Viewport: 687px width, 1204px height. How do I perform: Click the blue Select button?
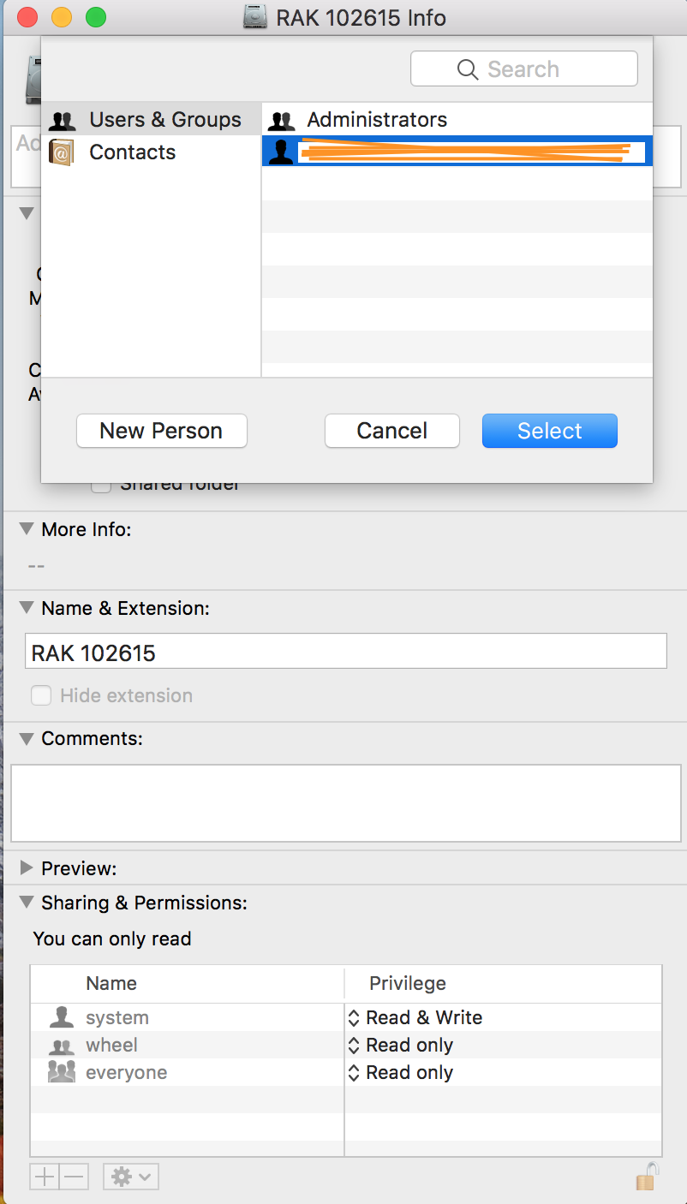550,431
